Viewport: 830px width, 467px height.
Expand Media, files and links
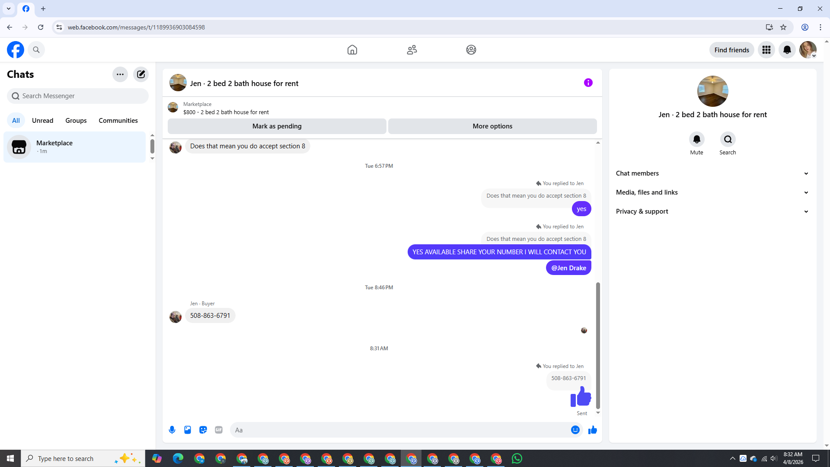712,192
